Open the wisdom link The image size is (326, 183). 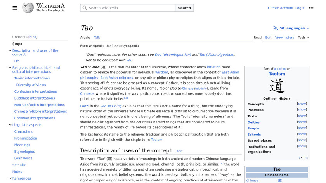pos(161,72)
